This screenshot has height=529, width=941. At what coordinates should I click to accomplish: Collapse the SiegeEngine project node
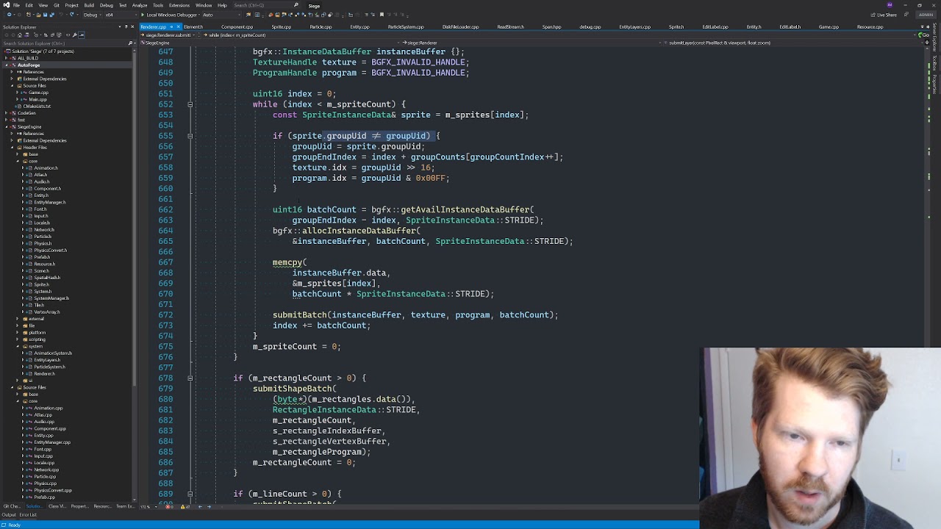coord(7,127)
